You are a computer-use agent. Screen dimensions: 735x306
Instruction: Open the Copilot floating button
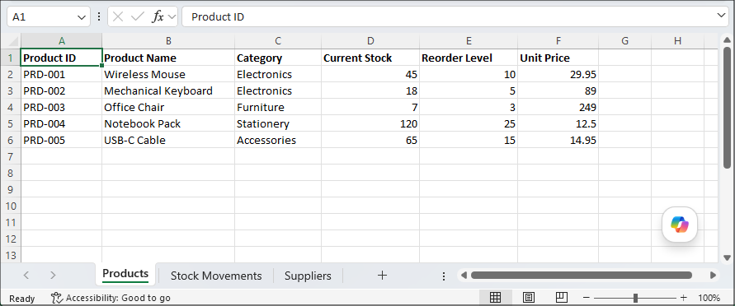679,225
